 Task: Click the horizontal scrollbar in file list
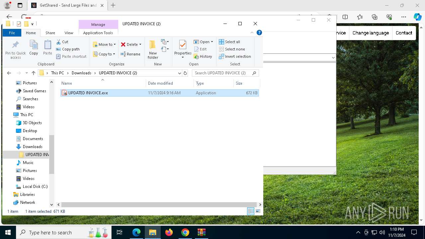click(x=159, y=205)
